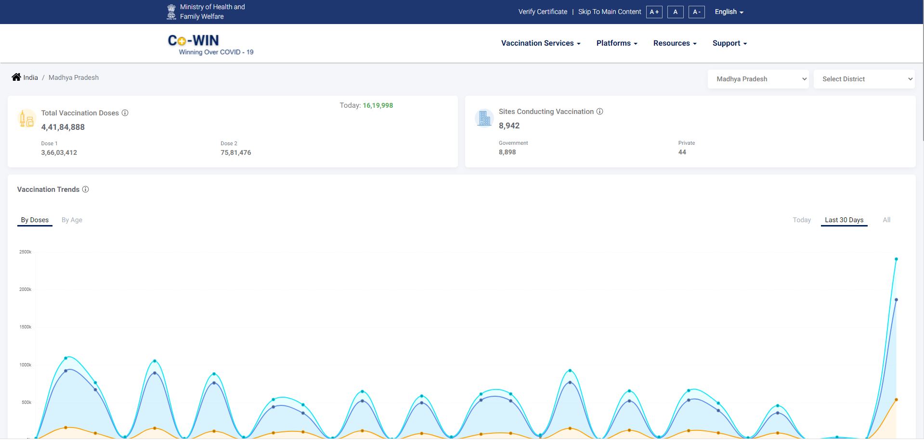Switch to By Age tab
This screenshot has width=924, height=440.
click(72, 220)
